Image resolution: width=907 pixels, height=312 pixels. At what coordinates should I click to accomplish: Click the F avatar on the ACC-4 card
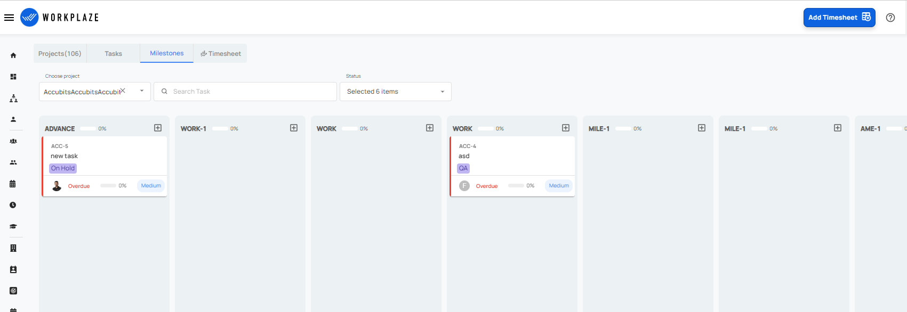[x=464, y=186]
